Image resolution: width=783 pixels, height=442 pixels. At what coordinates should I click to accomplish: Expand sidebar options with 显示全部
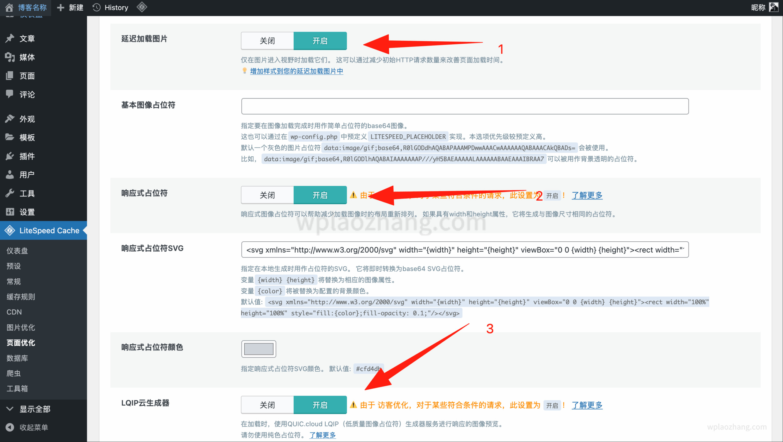[35, 409]
